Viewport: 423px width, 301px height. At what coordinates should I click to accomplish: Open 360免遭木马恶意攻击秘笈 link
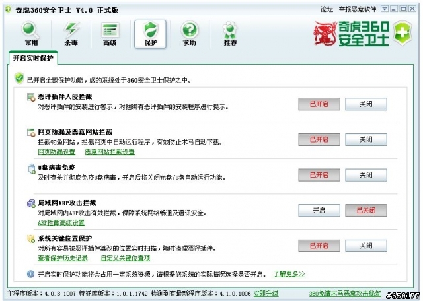345,294
